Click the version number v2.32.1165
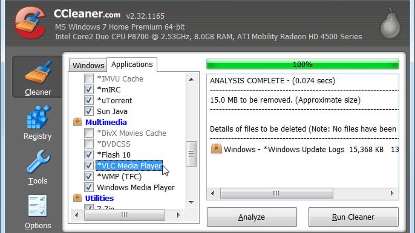This screenshot has width=415, height=233. [145, 16]
